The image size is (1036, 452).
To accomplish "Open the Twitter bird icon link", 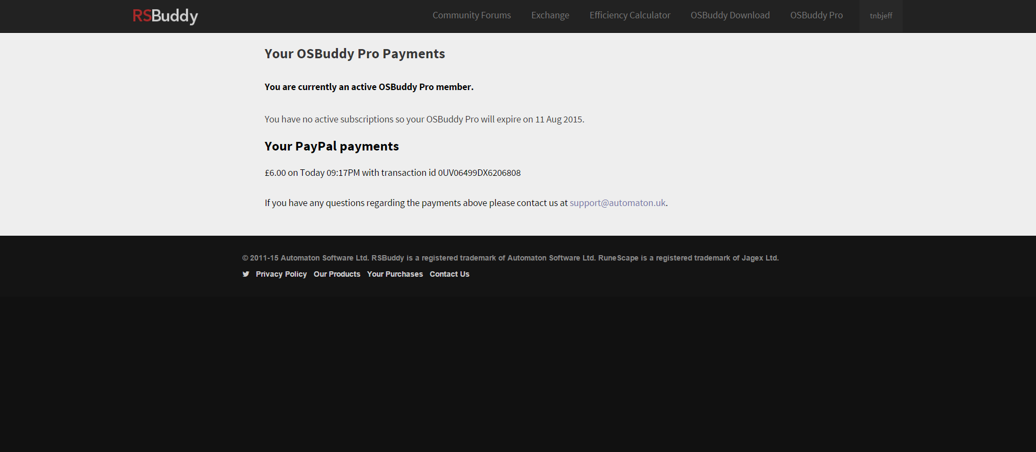I will pos(246,274).
